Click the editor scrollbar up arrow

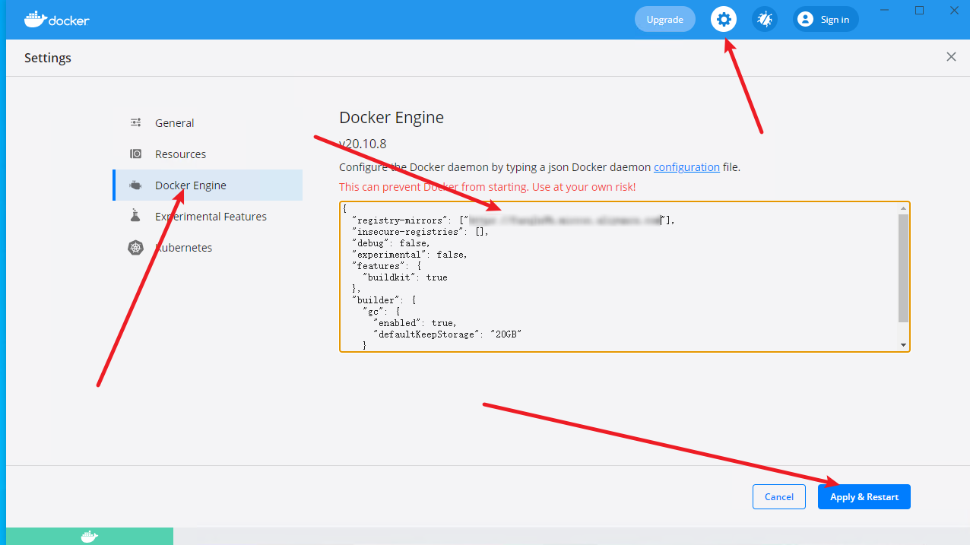pyautogui.click(x=903, y=208)
